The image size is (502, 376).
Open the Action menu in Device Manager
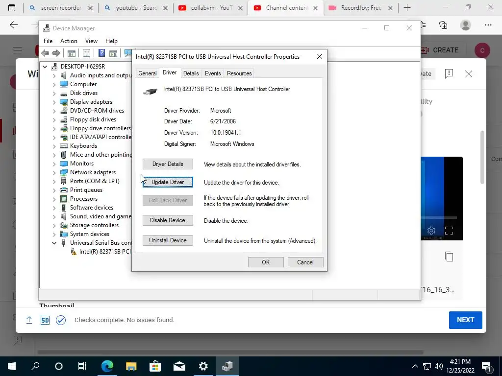(69, 41)
